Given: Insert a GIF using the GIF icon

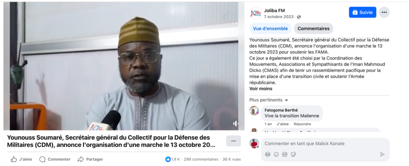Looking at the screenshot, I should click(x=284, y=154).
